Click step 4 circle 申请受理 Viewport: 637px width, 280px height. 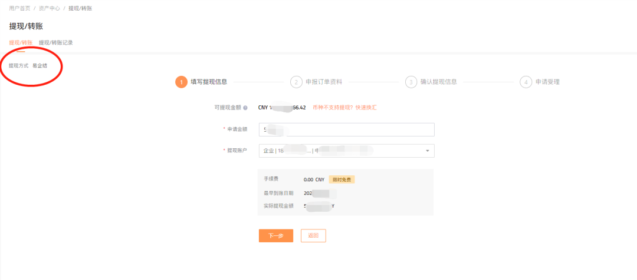click(526, 82)
